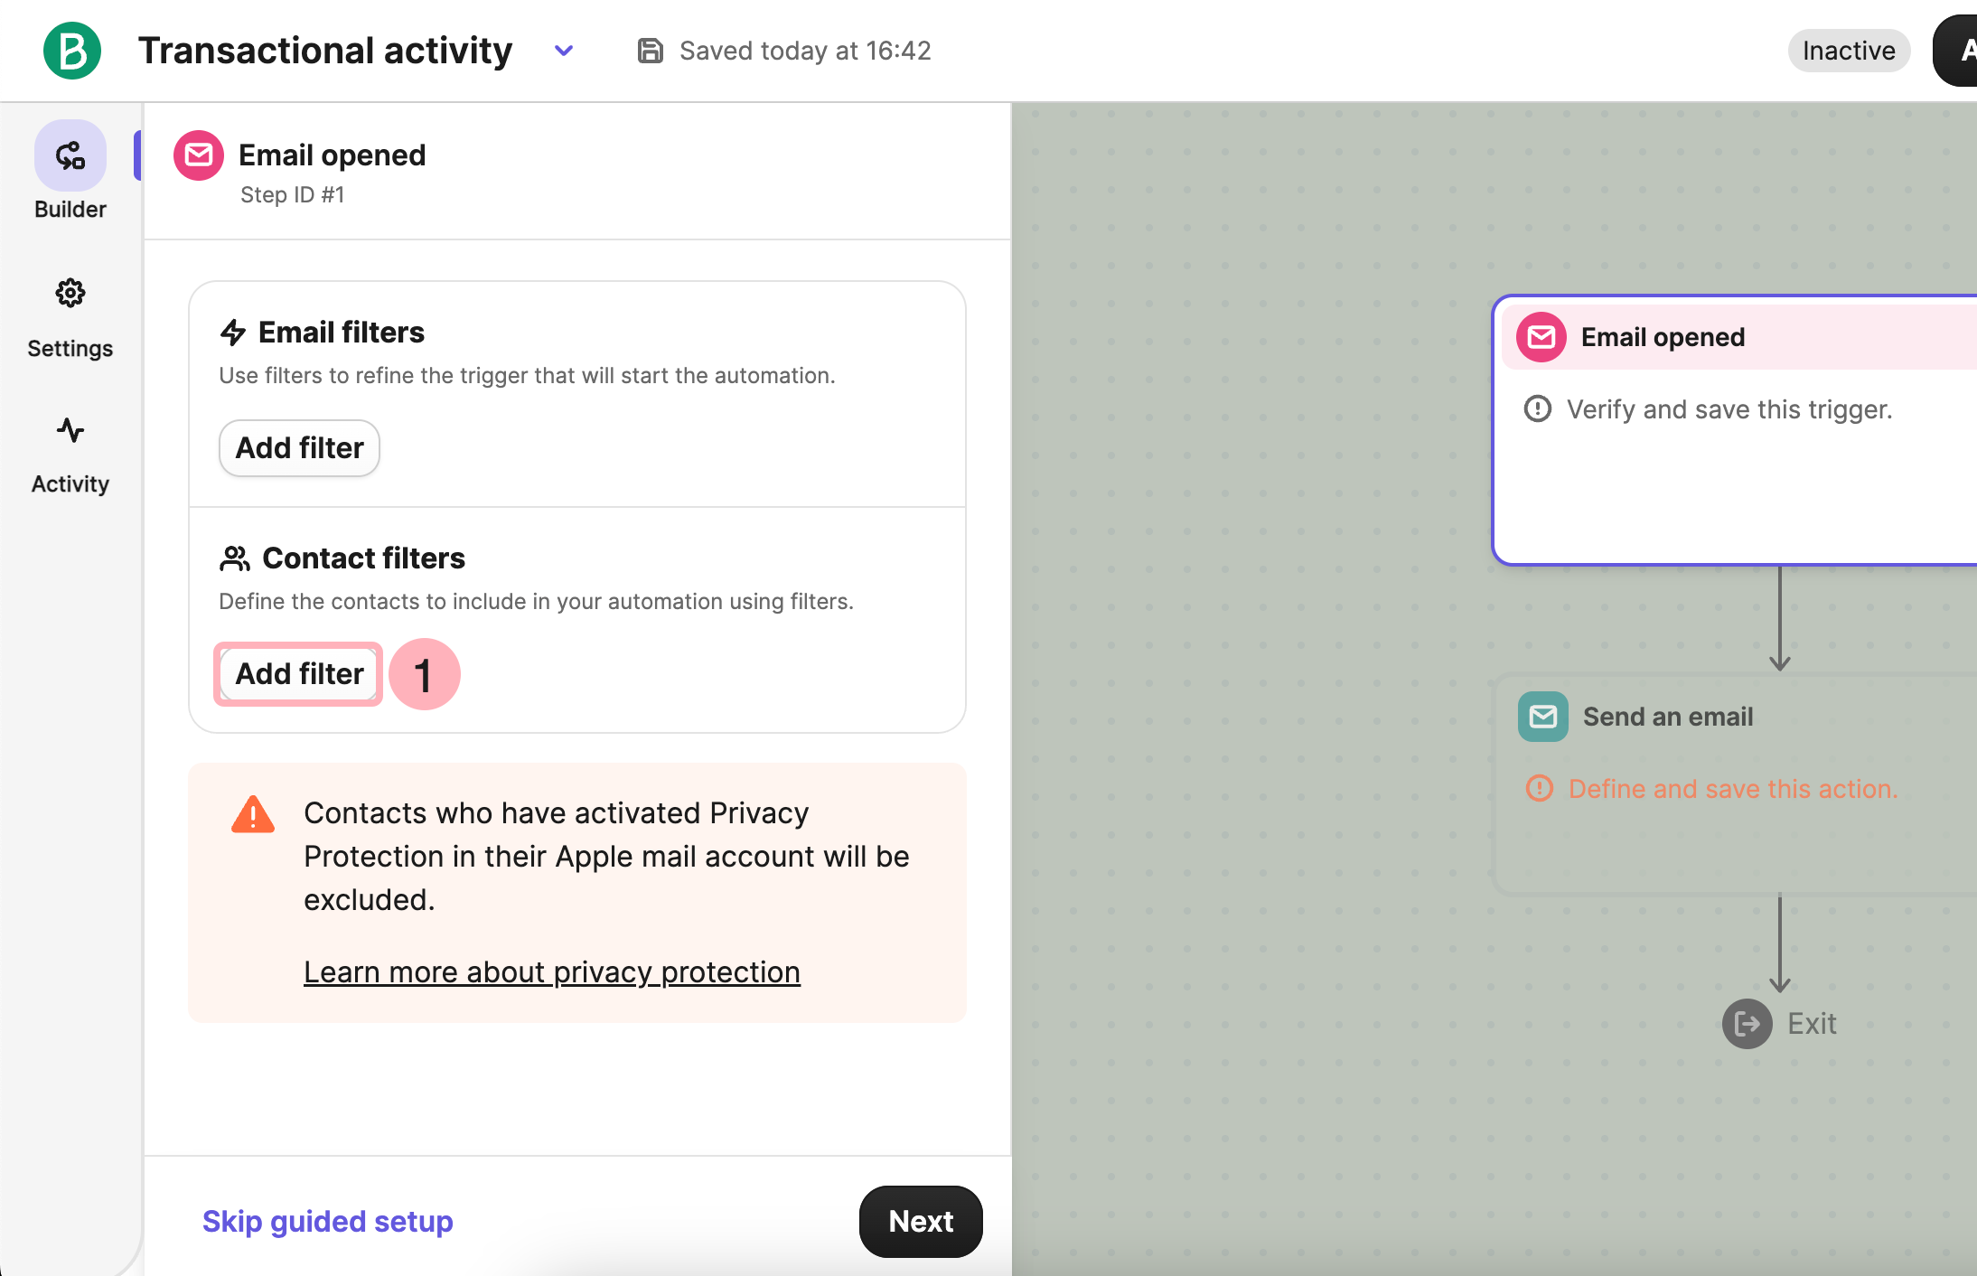The height and width of the screenshot is (1276, 1977).
Task: Click Skip guided setup link
Action: [327, 1222]
